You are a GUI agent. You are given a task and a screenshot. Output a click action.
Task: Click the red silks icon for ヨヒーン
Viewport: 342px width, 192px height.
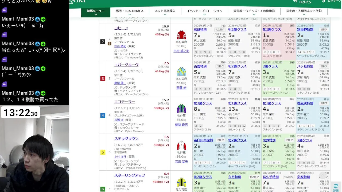[x=181, y=35]
